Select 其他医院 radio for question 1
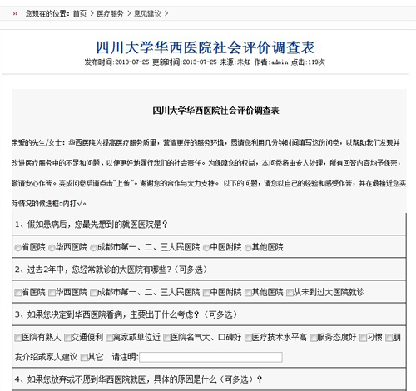This screenshot has height=391, width=416. click(248, 248)
